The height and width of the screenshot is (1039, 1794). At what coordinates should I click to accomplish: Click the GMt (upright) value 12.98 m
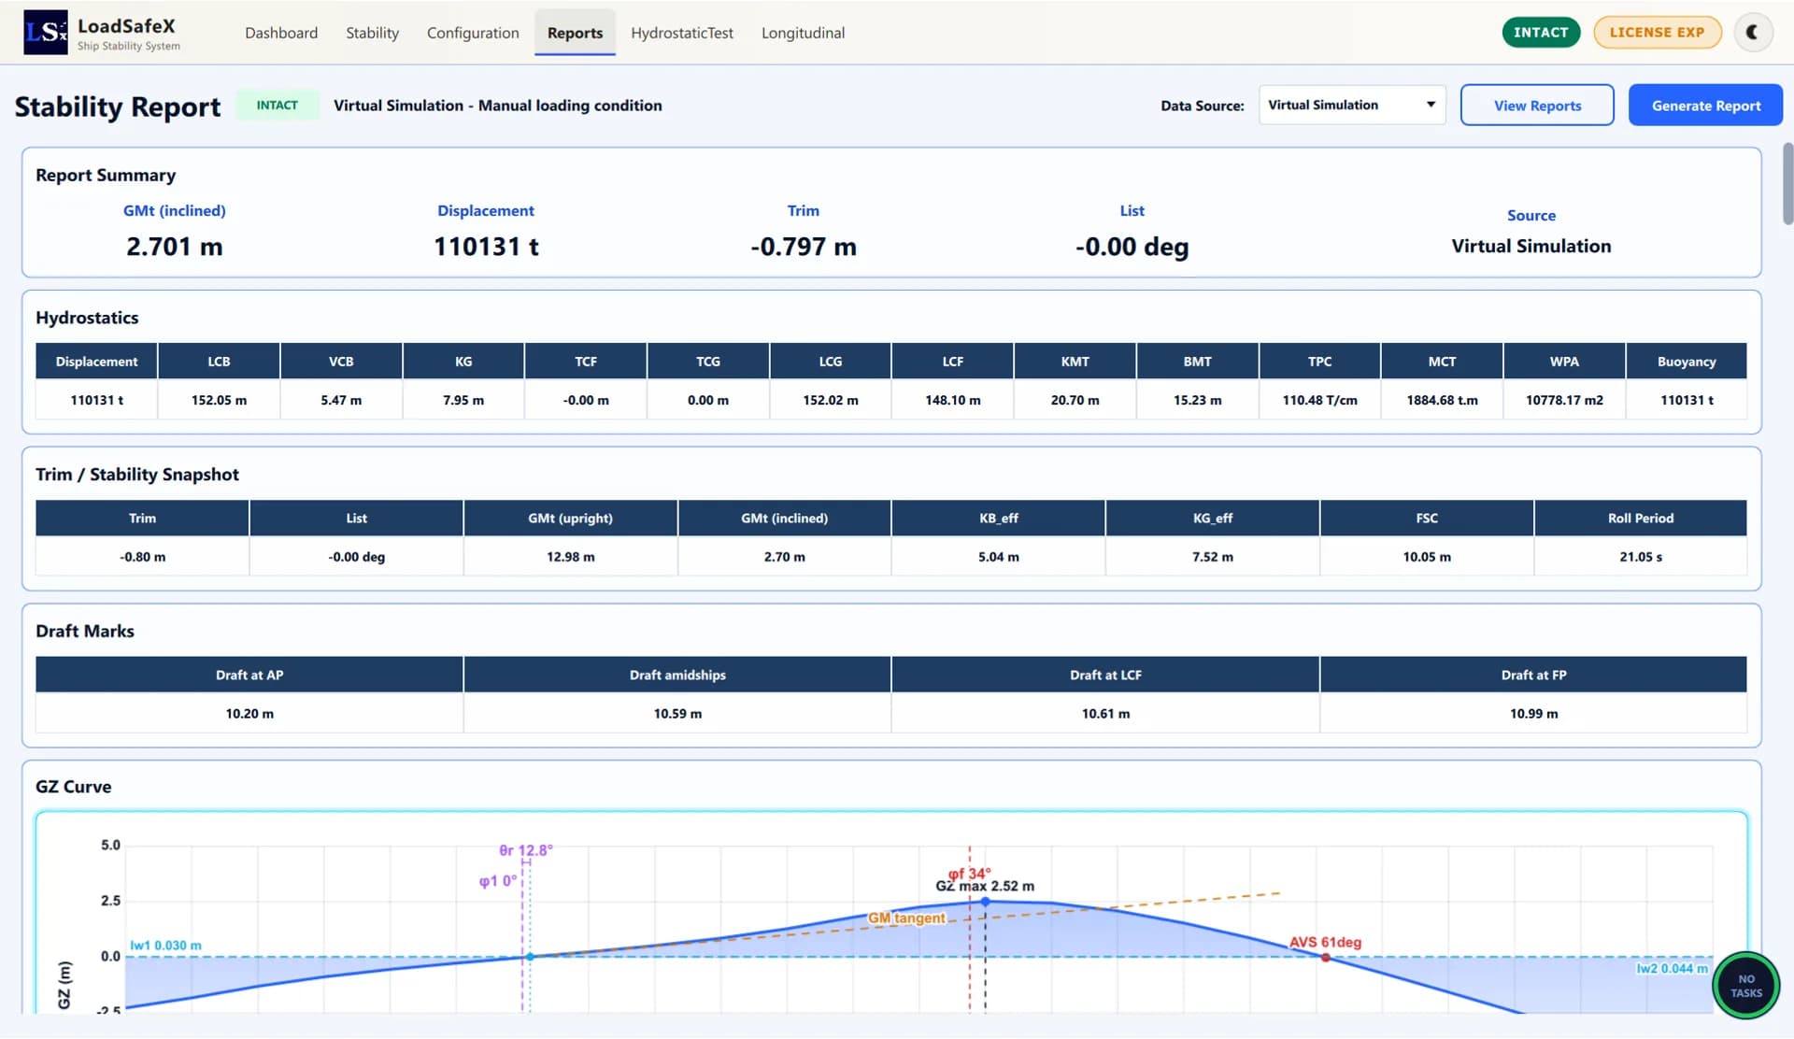[570, 557]
